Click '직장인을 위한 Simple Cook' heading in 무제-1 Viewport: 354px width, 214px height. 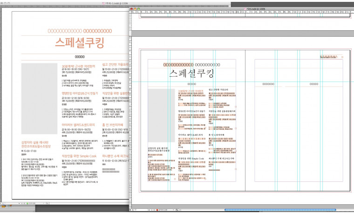[79, 156]
